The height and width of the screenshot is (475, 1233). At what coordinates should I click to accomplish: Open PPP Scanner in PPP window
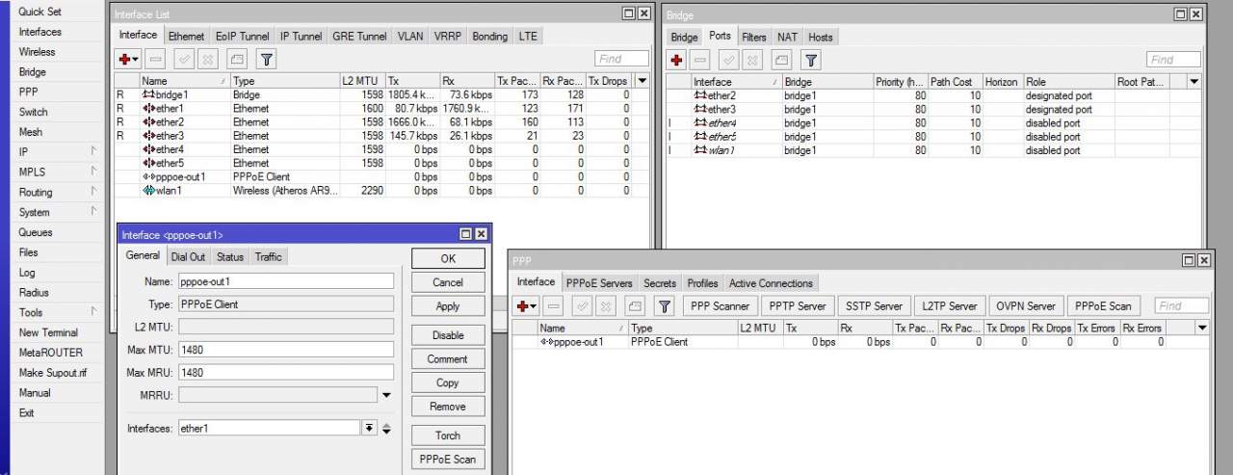click(721, 305)
